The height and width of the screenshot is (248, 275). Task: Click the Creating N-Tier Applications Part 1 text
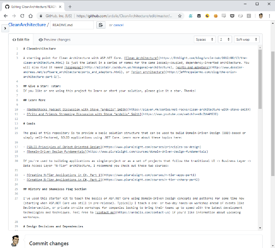tap(64, 175)
